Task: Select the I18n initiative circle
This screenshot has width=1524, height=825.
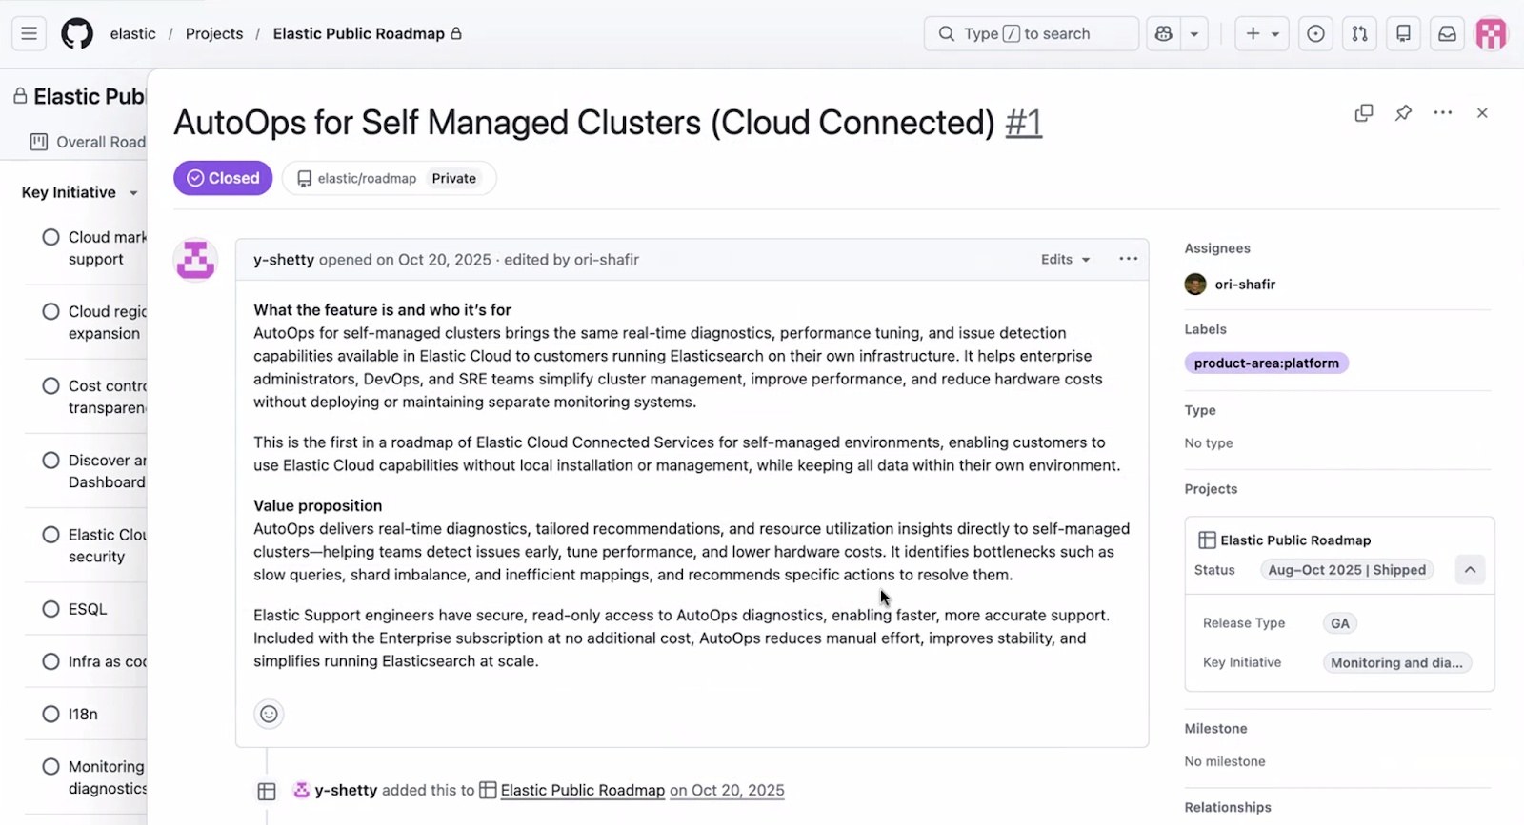Action: point(50,714)
